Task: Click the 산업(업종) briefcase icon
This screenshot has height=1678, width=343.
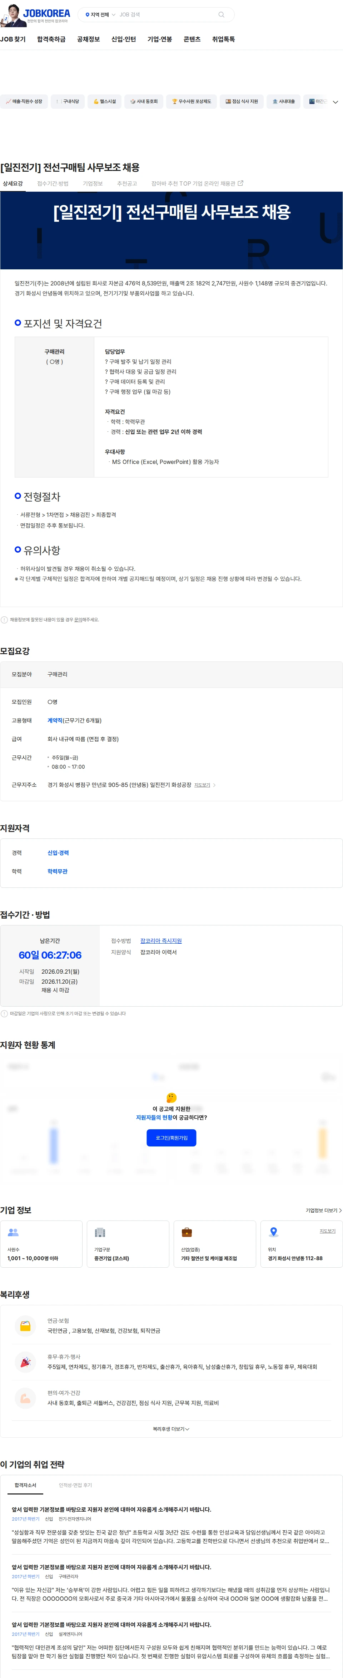Action: 187,1232
